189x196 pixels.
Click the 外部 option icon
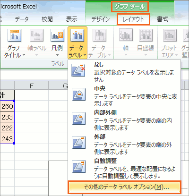[x=78, y=142]
